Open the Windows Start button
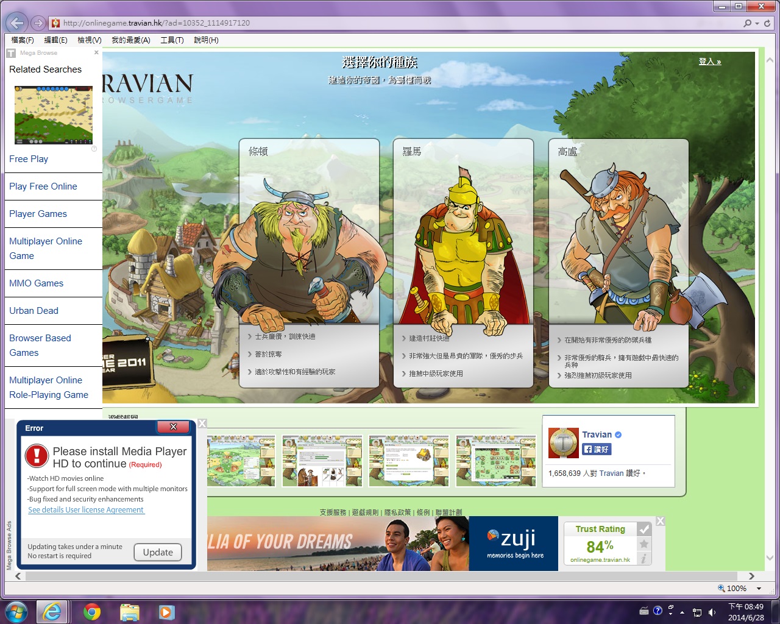The height and width of the screenshot is (624, 780). (x=16, y=612)
